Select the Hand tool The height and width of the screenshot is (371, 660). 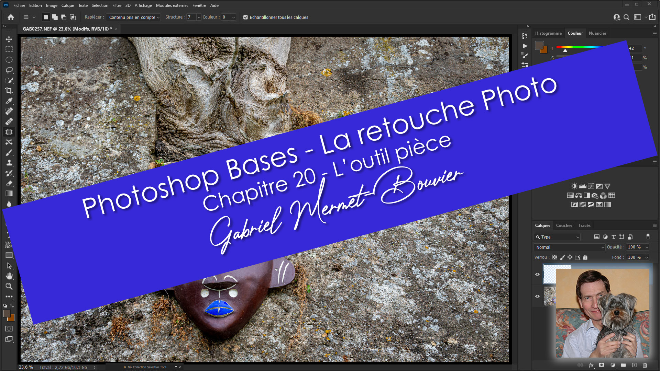pyautogui.click(x=9, y=276)
